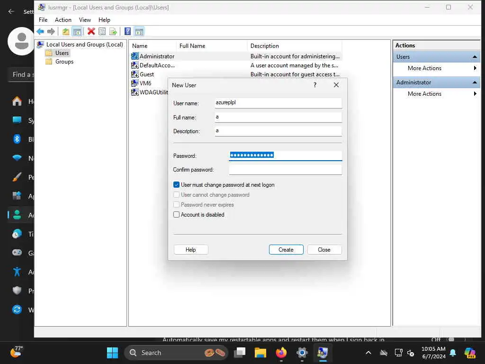Open the clock and date in taskbar
The height and width of the screenshot is (364, 485).
433,353
